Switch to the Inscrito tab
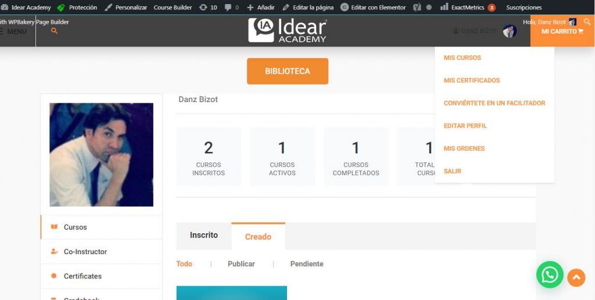The image size is (595, 300). tap(203, 236)
